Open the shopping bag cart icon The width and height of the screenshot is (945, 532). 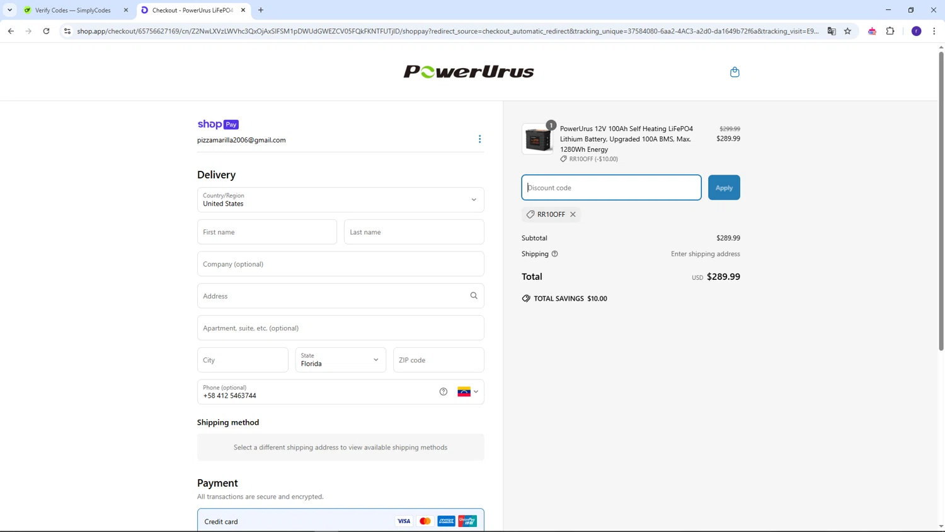click(735, 72)
